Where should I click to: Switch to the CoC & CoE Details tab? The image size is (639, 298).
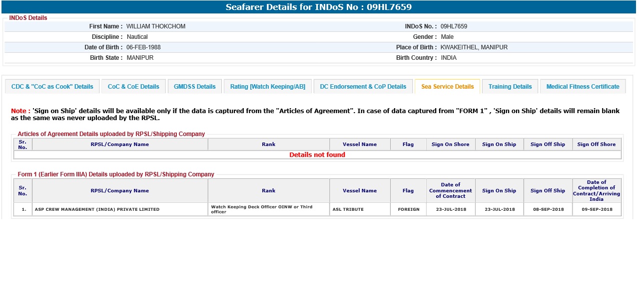click(133, 87)
